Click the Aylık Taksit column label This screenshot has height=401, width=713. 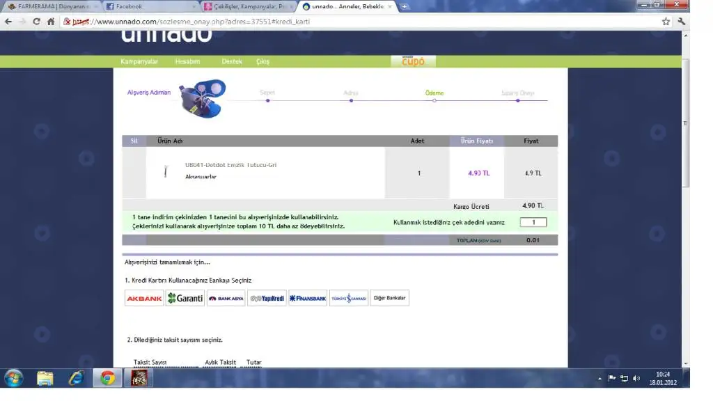[220, 362]
